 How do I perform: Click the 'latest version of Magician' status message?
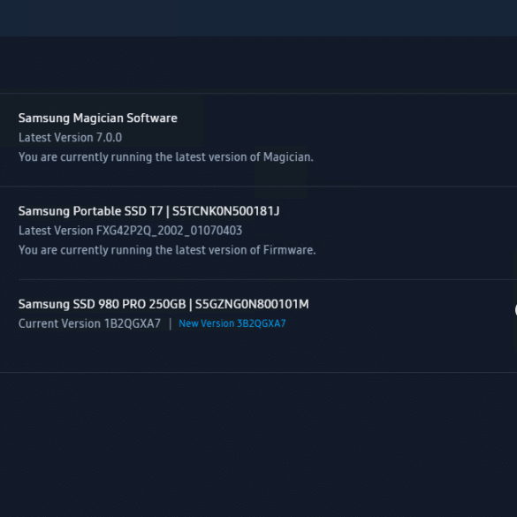[x=166, y=157]
